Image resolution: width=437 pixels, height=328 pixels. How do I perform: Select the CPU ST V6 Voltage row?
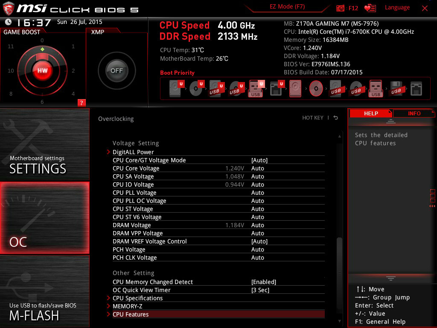coord(218,217)
